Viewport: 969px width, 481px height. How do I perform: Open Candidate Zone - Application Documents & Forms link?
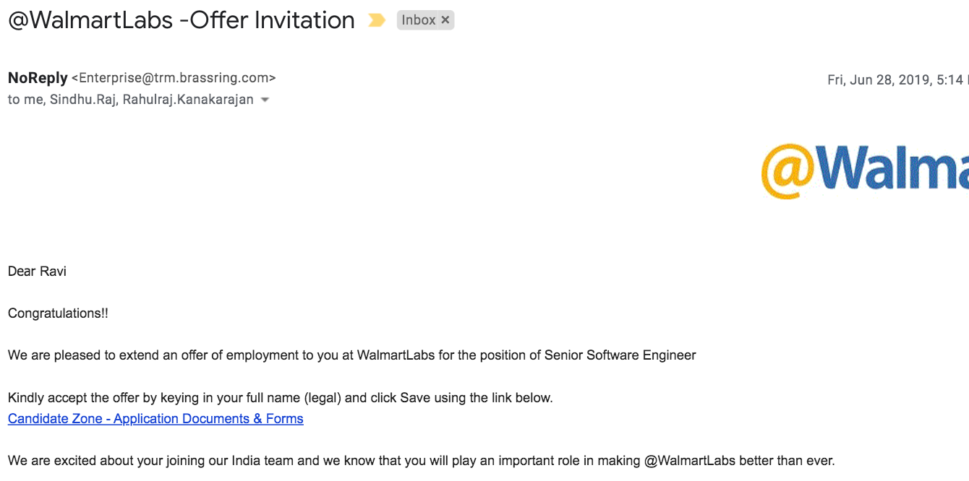(x=155, y=419)
